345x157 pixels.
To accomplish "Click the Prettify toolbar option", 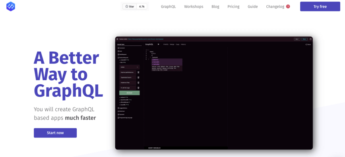I will pos(166,45).
